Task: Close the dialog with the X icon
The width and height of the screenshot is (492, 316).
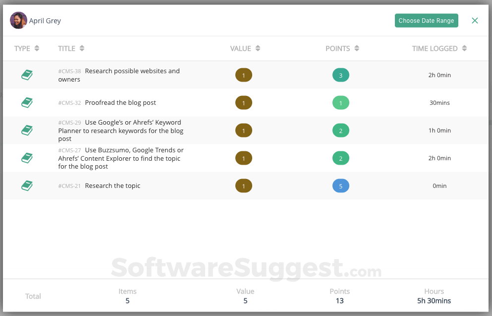Action: click(x=475, y=21)
